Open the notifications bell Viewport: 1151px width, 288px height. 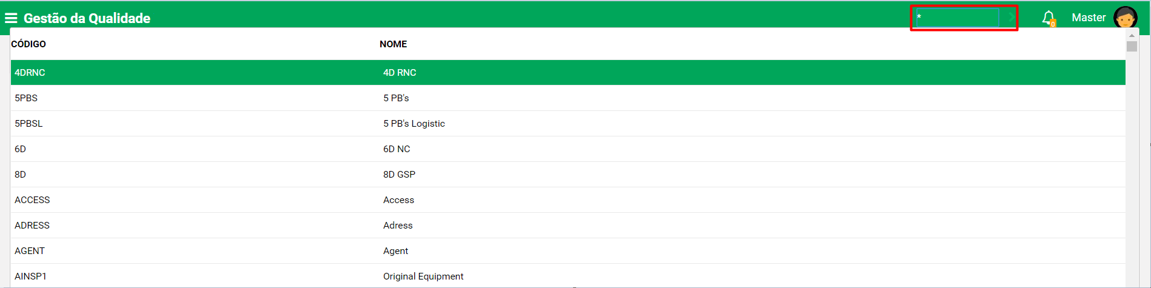coord(1049,19)
